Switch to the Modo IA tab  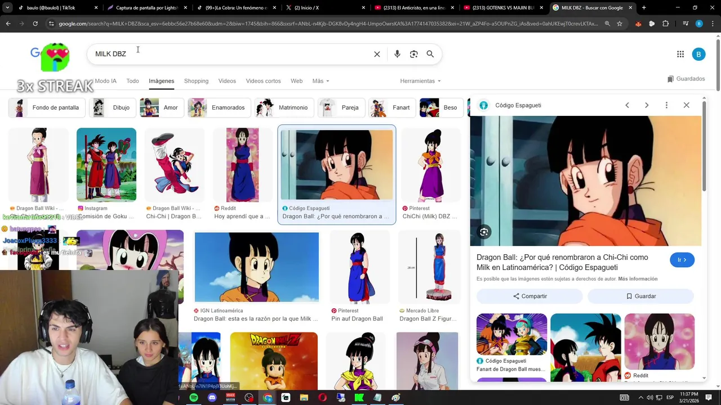click(x=105, y=81)
